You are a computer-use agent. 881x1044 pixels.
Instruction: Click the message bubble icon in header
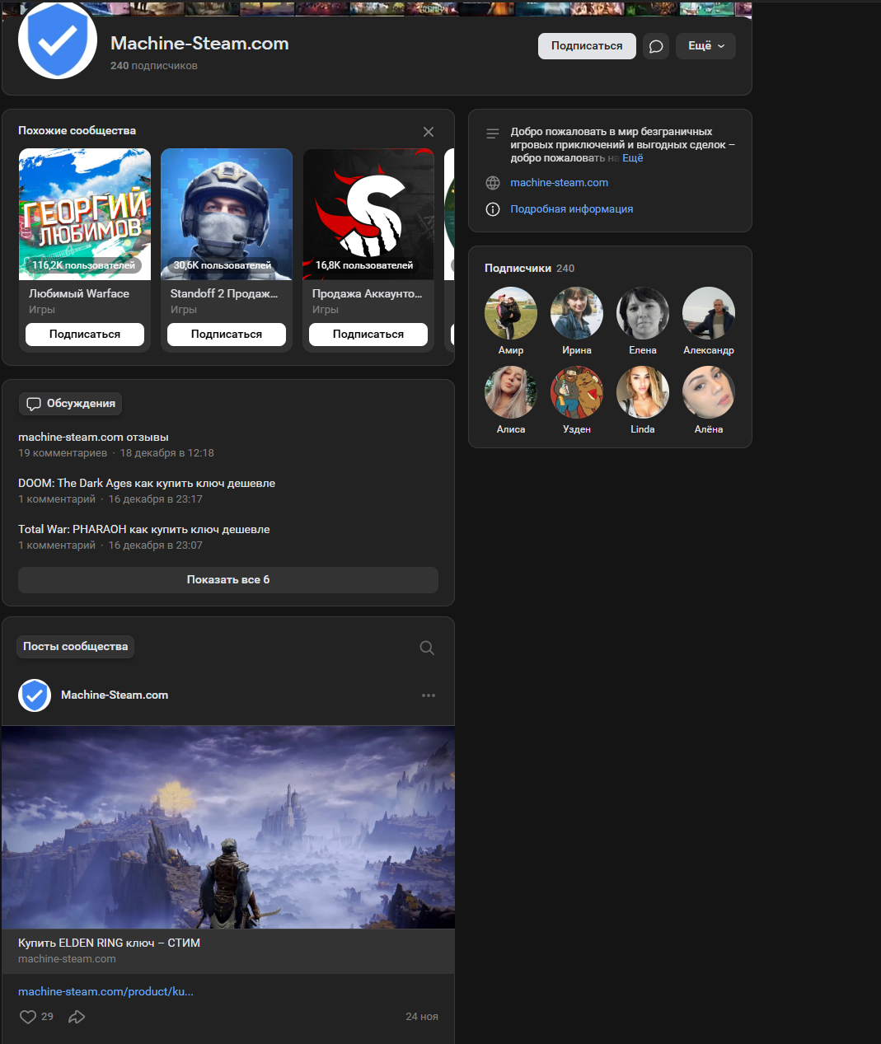point(656,46)
